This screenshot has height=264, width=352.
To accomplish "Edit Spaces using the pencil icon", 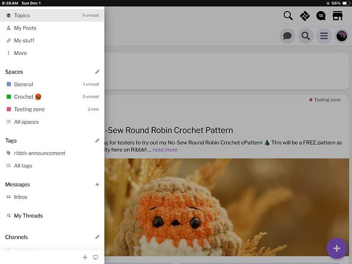I will click(x=97, y=72).
